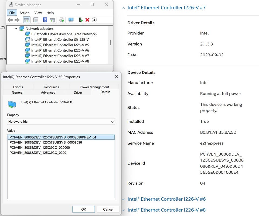Expand the Intel Ethernet Controller I226-V #8 section
The image size is (259, 216).
[x=123, y=210]
